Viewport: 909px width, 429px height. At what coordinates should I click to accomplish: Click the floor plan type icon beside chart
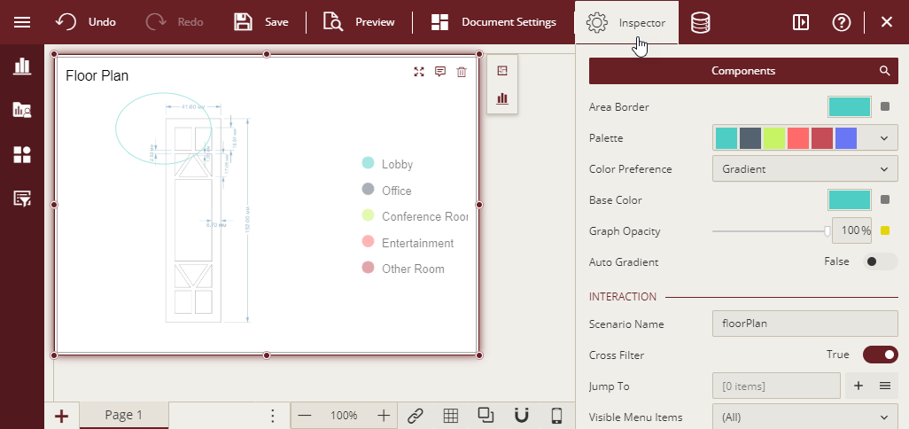point(502,71)
